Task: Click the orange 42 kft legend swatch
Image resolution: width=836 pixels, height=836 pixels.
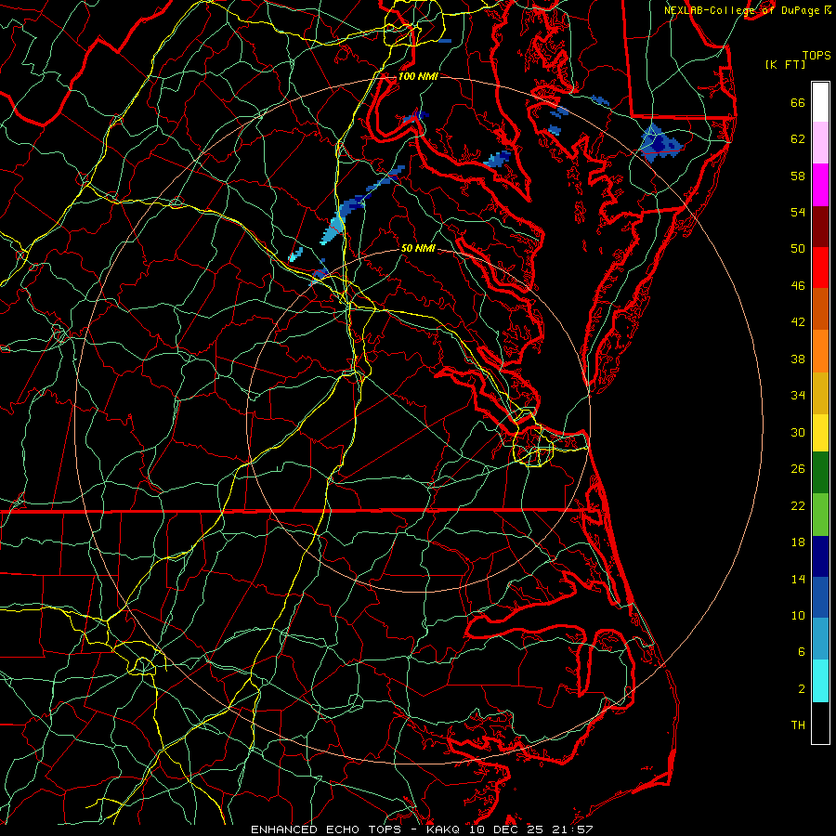Action: [820, 351]
